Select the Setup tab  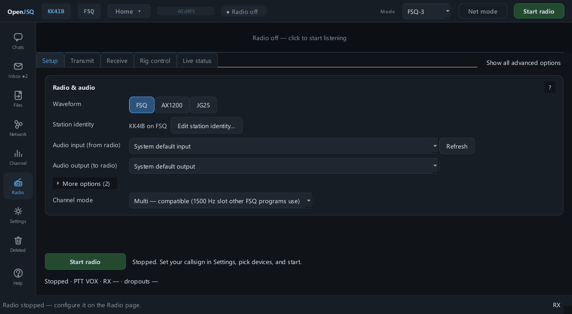click(x=50, y=60)
